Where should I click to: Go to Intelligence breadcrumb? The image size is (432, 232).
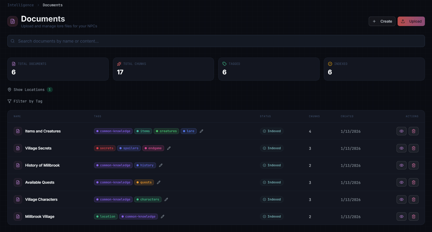tap(20, 5)
